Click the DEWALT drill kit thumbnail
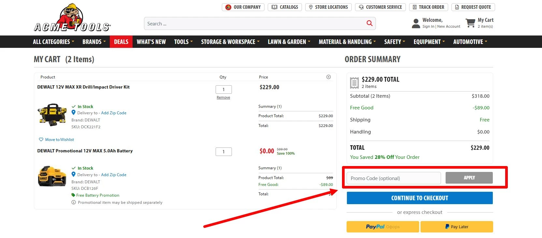The height and width of the screenshot is (238, 542). pos(52,115)
